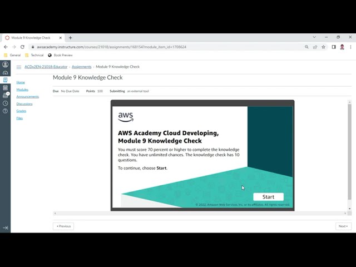Click the Next button
Image resolution: width=356 pixels, height=267 pixels.
343,226
